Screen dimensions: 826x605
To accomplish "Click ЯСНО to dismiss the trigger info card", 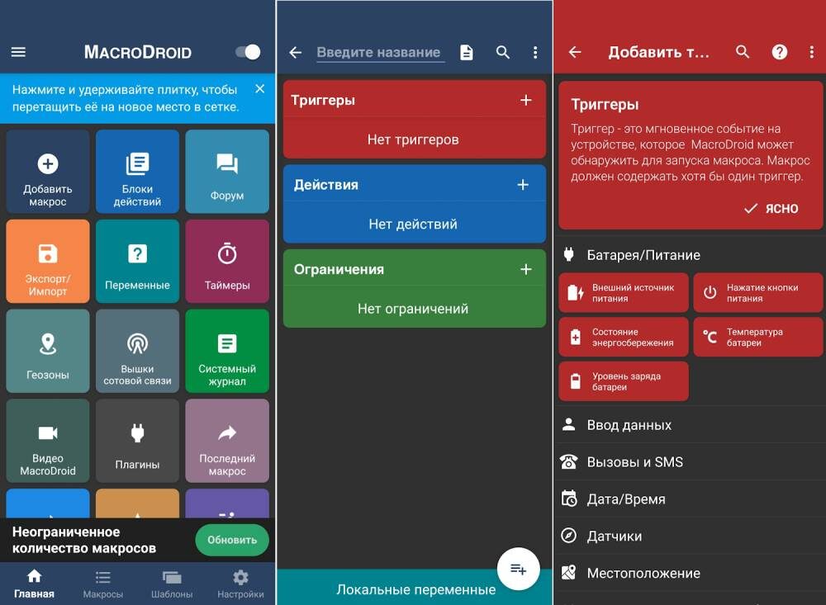I will pos(771,209).
